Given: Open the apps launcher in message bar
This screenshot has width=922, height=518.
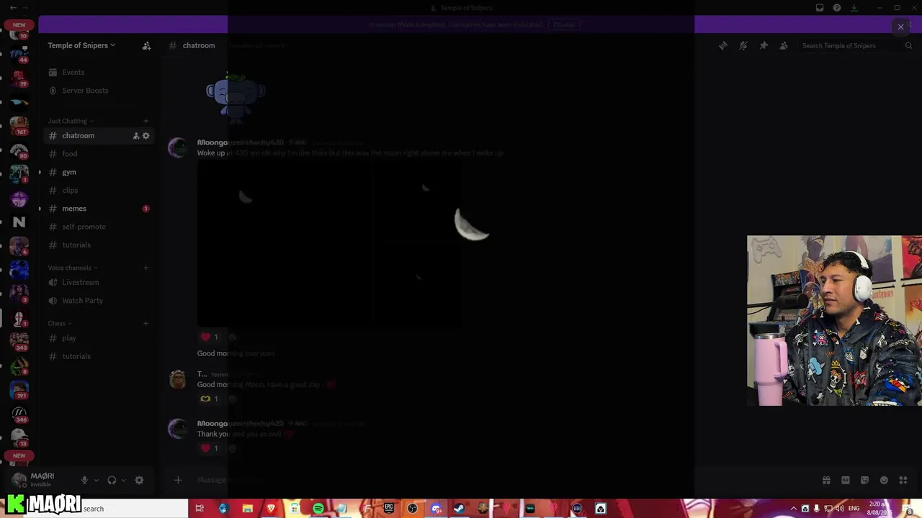Looking at the screenshot, I should [x=903, y=481].
